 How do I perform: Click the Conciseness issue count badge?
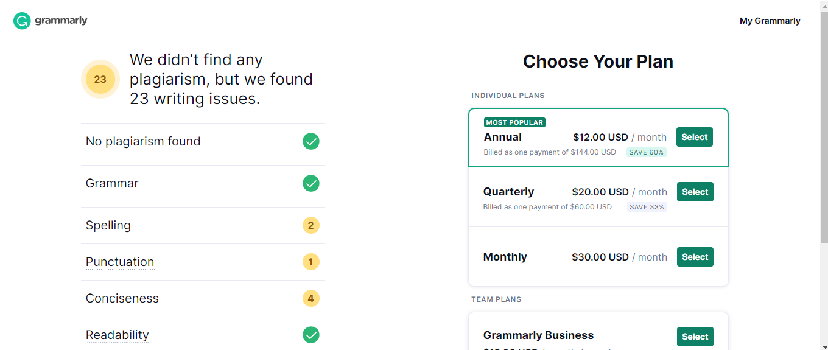click(x=311, y=299)
